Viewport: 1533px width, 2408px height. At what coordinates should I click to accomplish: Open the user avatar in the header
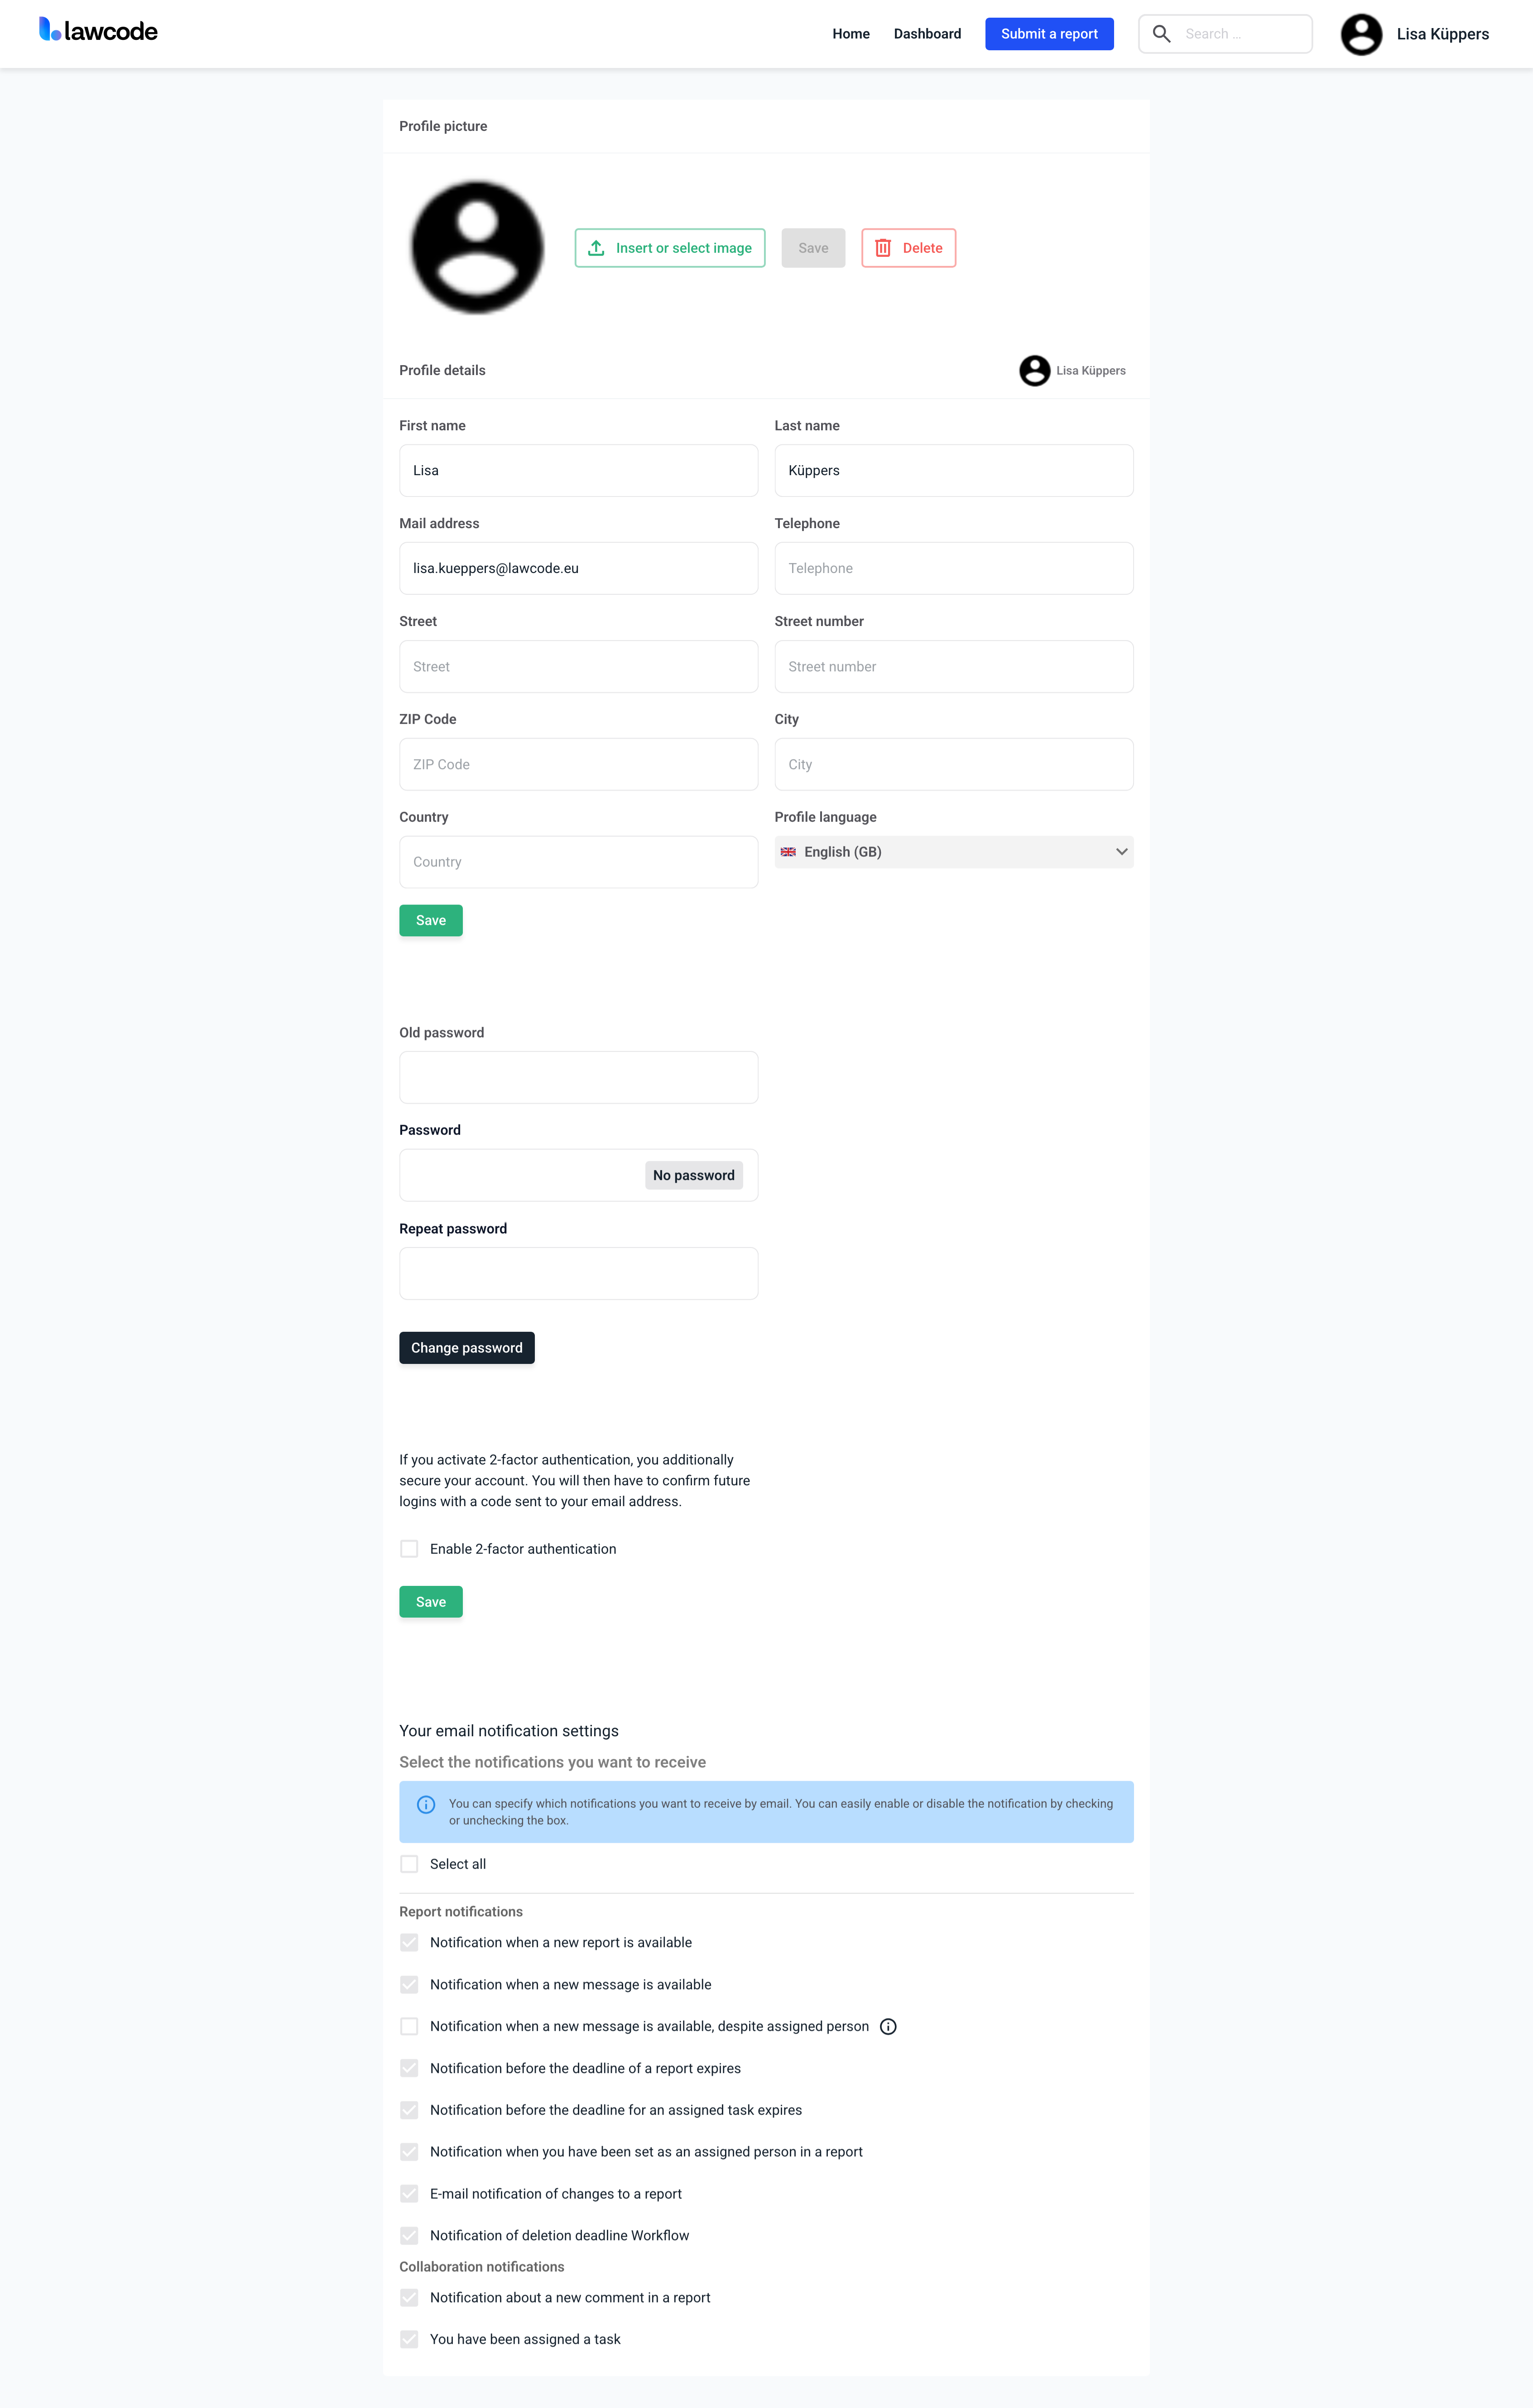tap(1361, 34)
